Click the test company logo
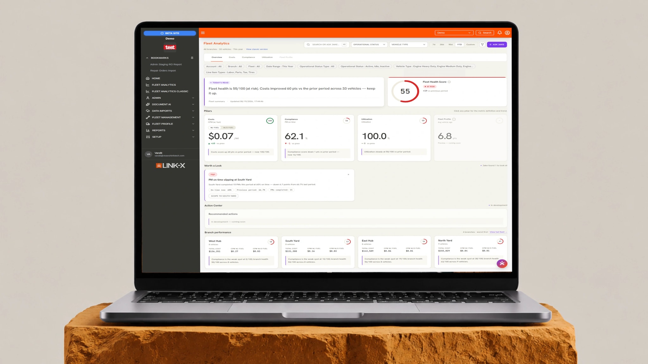 (170, 47)
